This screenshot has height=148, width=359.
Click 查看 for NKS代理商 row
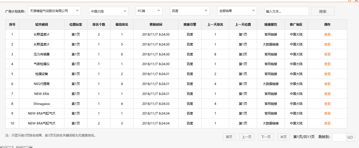pos(327,84)
